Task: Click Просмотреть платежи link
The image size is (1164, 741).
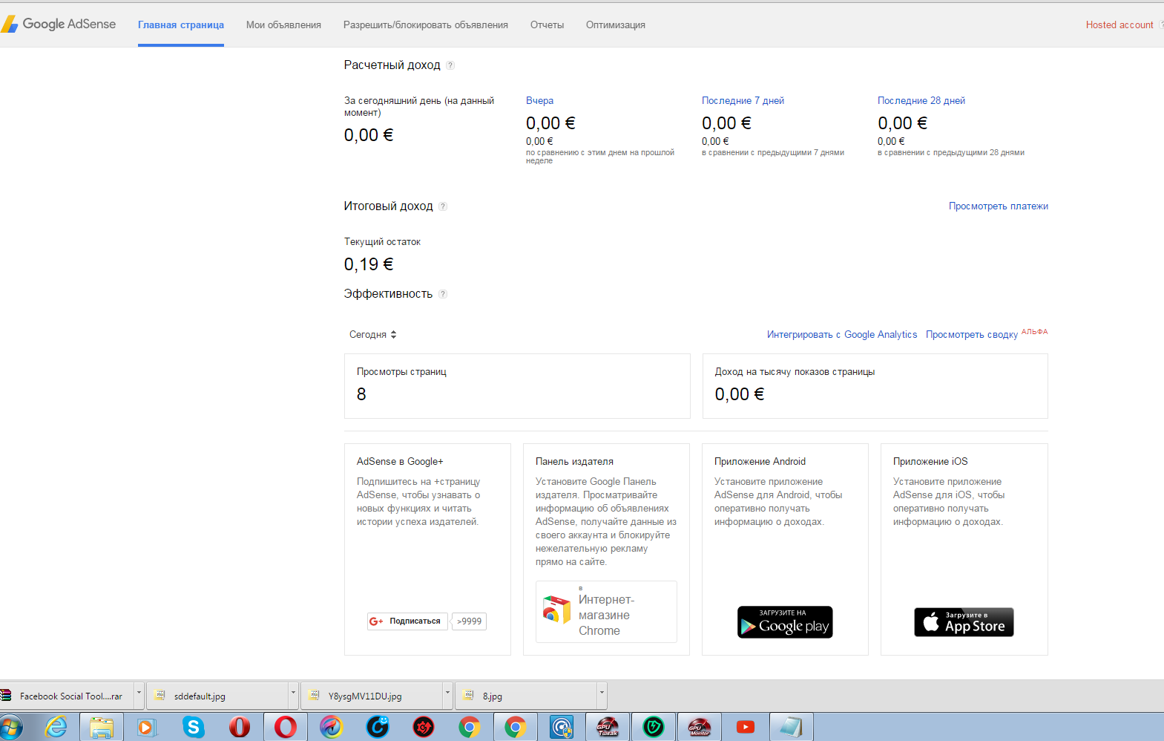Action: tap(998, 206)
